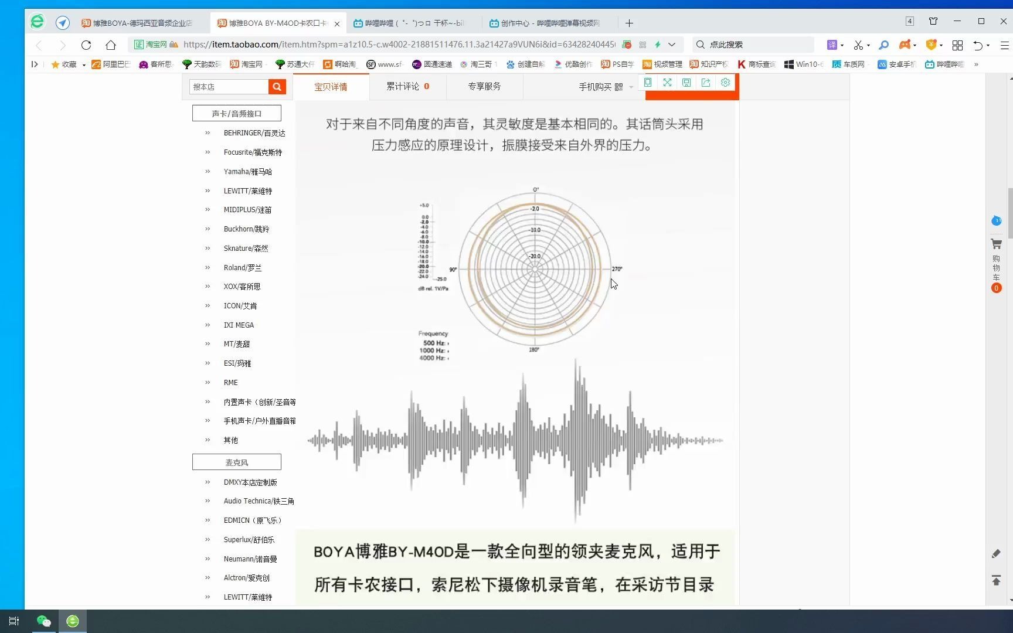Open the address bar dropdown arrow

(672, 45)
